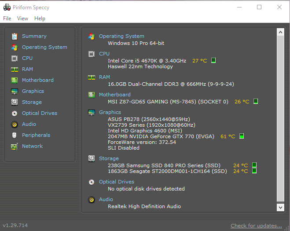290x231 pixels.
Task: Click the CPU chip icon in summary panel
Action: tap(92, 54)
